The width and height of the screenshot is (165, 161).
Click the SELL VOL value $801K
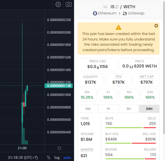point(151,139)
